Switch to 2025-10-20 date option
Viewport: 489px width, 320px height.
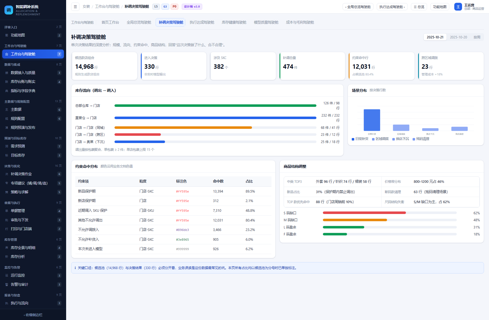pos(458,37)
